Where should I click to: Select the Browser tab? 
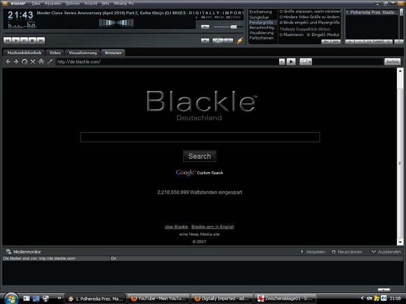click(x=113, y=53)
